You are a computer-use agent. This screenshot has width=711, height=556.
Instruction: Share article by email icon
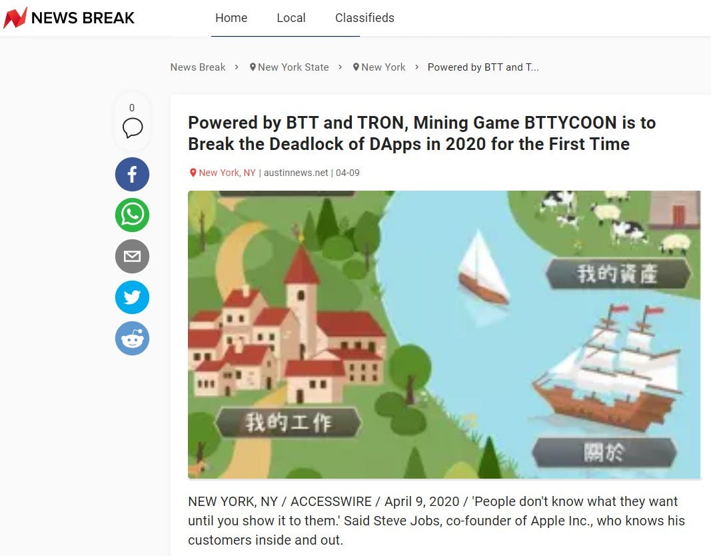coord(132,256)
